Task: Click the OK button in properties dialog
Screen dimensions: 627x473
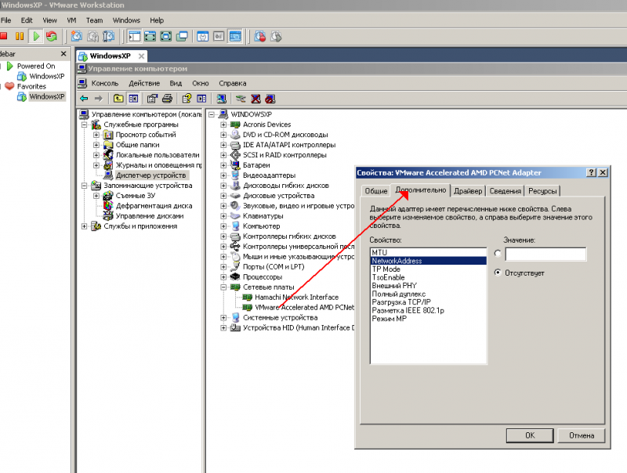Action: coord(530,435)
